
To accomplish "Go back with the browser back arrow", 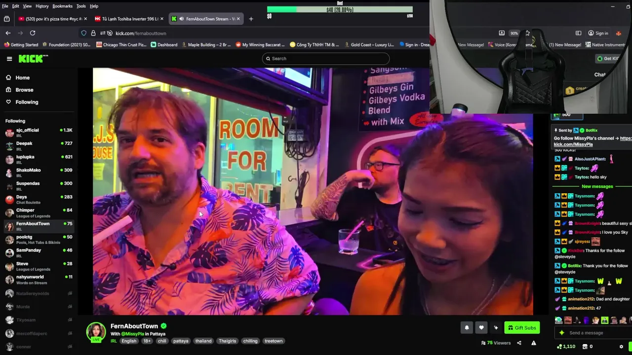I will [8, 33].
